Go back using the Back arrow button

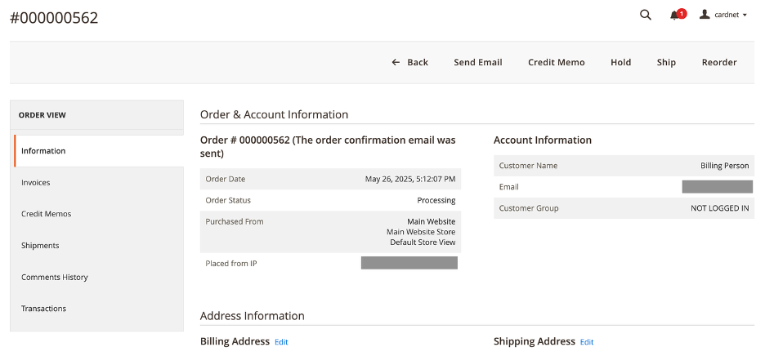[409, 62]
